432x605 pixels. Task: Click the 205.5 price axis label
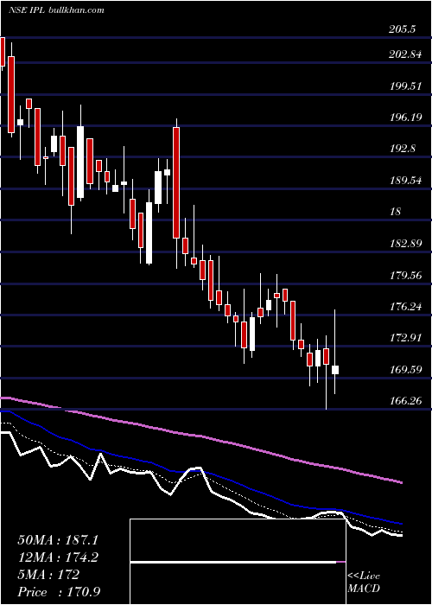tap(403, 29)
